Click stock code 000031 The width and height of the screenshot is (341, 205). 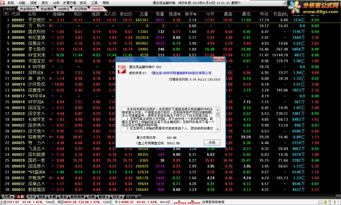(18, 178)
